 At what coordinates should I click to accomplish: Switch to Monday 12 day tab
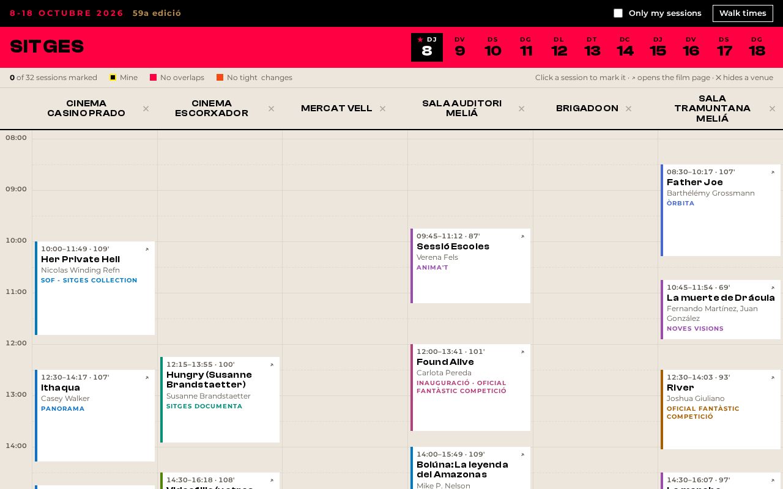pyautogui.click(x=559, y=47)
